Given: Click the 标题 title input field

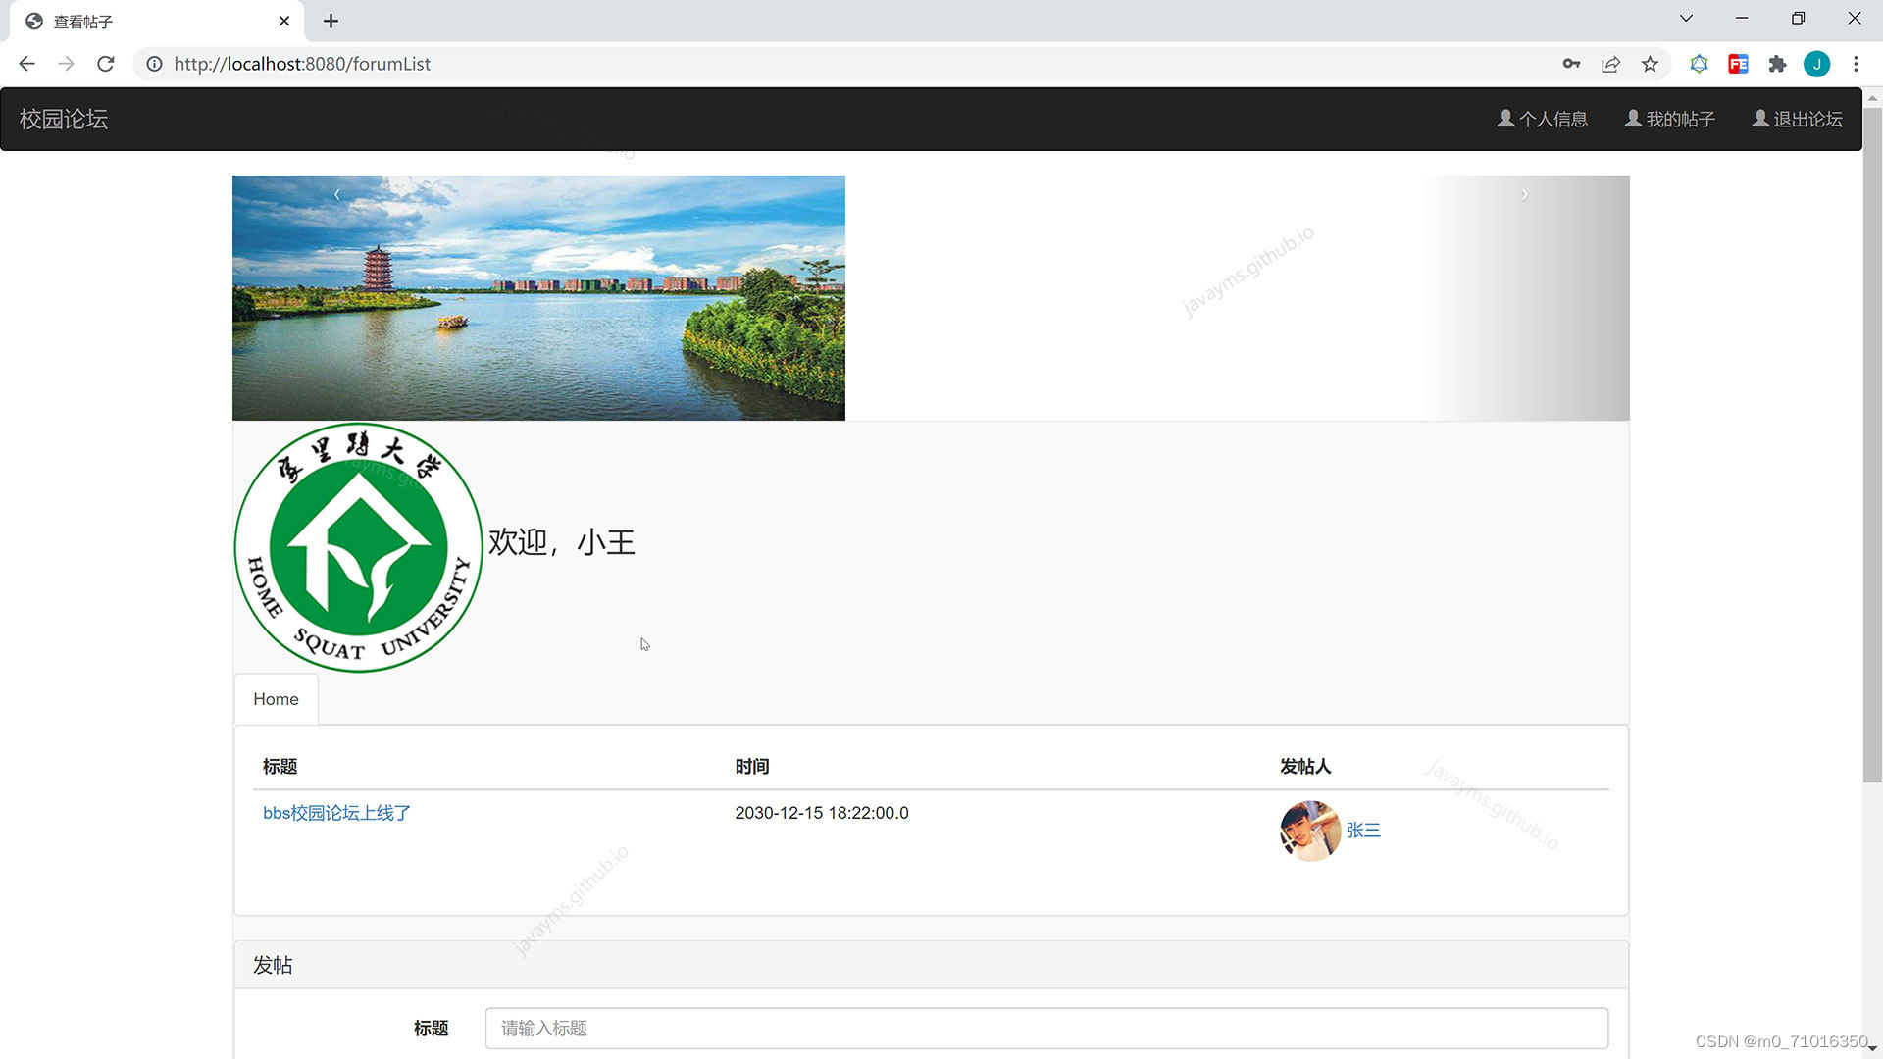Looking at the screenshot, I should [x=1045, y=1028].
